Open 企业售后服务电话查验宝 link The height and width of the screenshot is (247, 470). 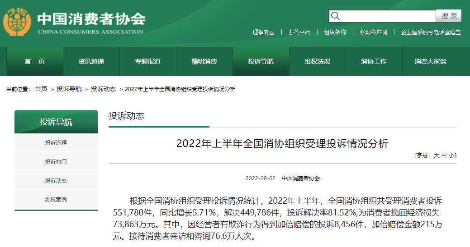(x=431, y=32)
